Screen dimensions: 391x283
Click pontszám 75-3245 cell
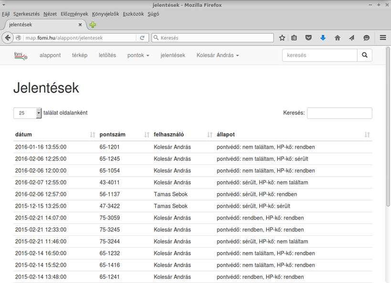coord(109,230)
